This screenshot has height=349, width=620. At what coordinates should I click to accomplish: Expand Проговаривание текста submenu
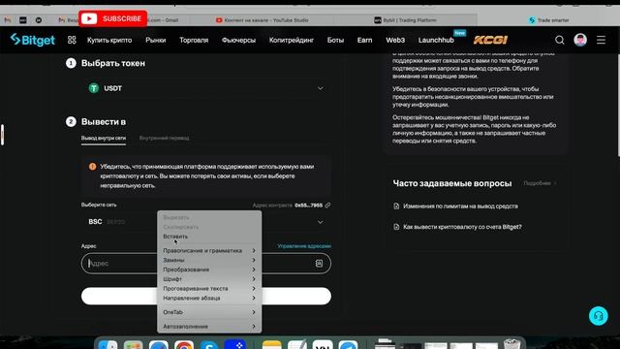[x=209, y=289]
